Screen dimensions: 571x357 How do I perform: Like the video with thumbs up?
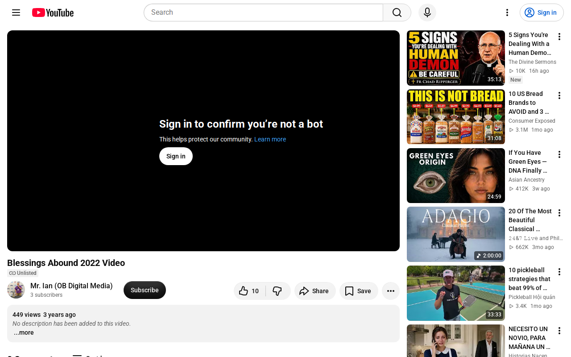tap(249, 291)
